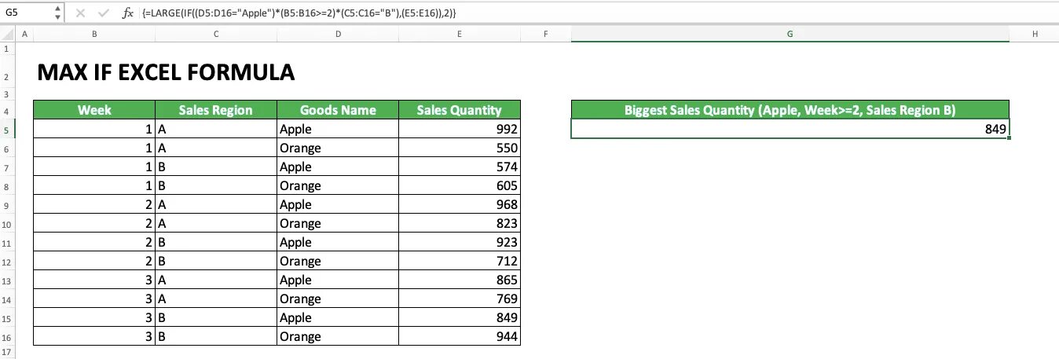This screenshot has width=1059, height=359.
Task: Click the Goods Name header cell
Action: tap(338, 110)
